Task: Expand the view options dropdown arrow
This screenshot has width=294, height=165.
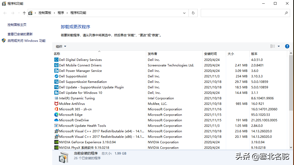Action: [279, 46]
